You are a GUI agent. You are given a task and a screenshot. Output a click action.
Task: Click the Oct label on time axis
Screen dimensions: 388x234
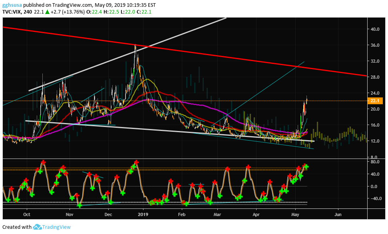tap(27, 214)
